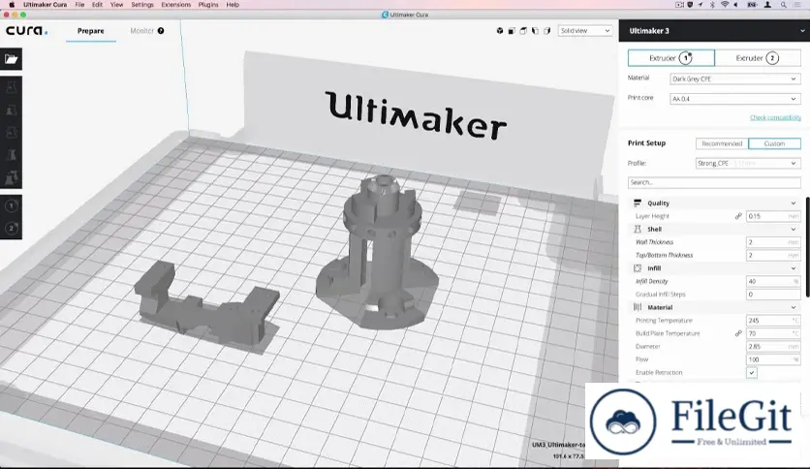Screen dimensions: 810x469
Task: Switch to top camera view icon
Action: pos(523,31)
